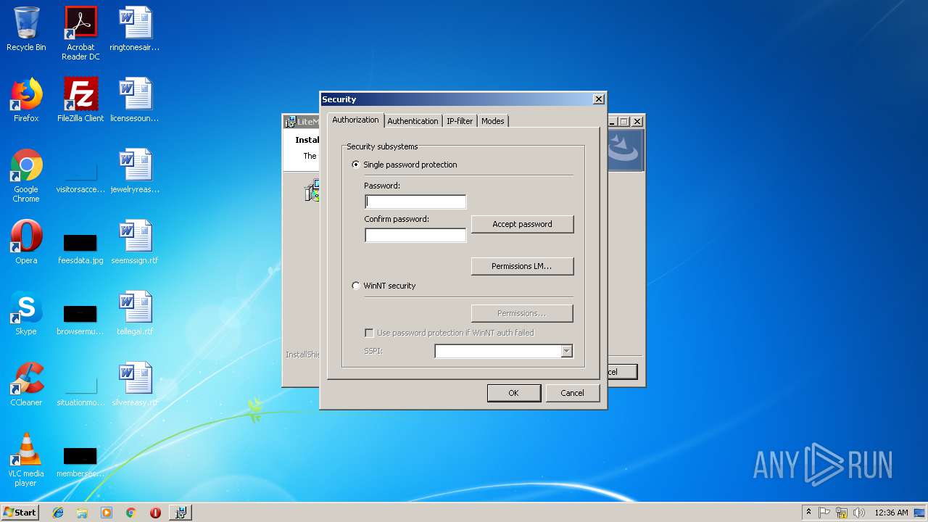Launch Skype desktop shortcut
The image size is (928, 522).
point(26,313)
